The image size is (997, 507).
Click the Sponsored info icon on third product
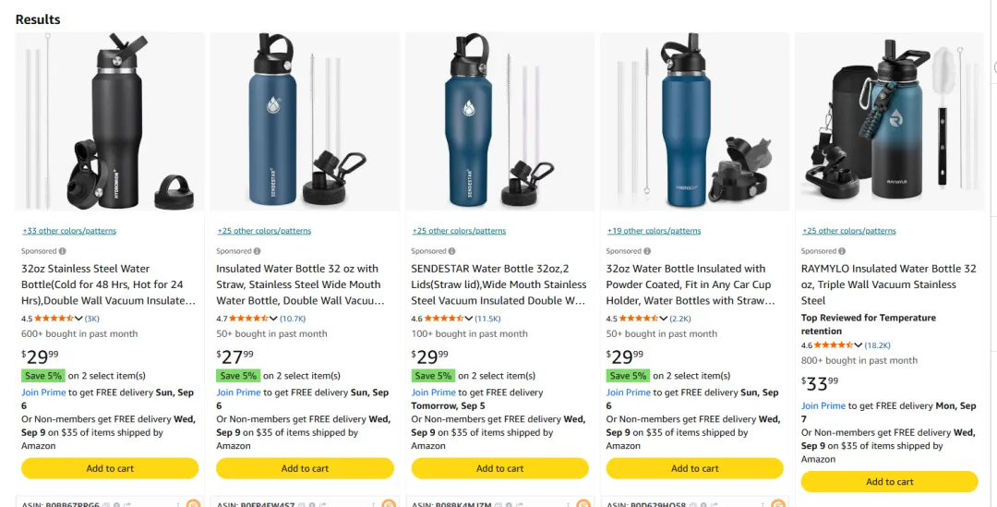tap(452, 251)
